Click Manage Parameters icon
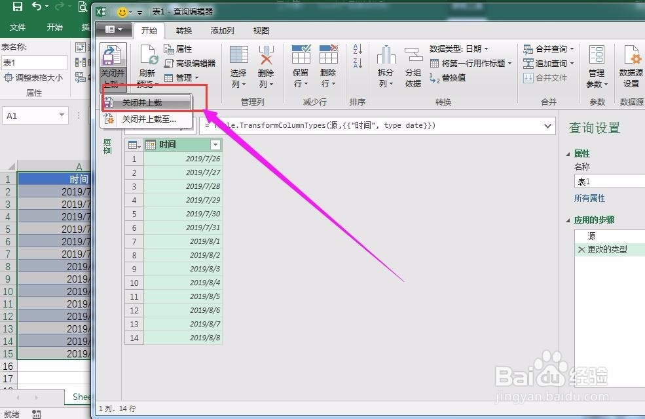Image resolution: width=645 pixels, height=419 pixels. (x=597, y=55)
